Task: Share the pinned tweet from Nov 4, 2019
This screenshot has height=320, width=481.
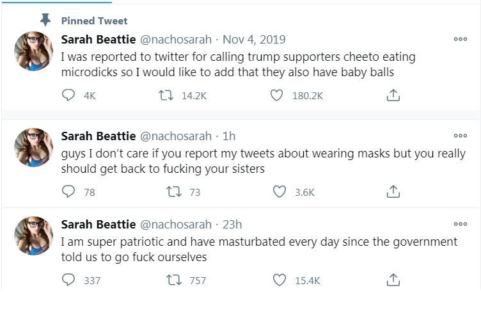Action: coord(393,95)
